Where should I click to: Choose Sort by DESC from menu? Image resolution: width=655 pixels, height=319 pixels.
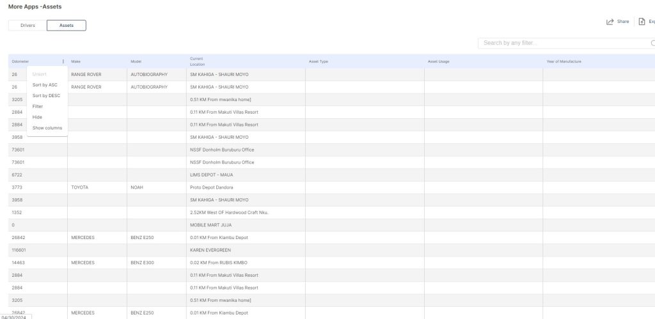point(46,95)
